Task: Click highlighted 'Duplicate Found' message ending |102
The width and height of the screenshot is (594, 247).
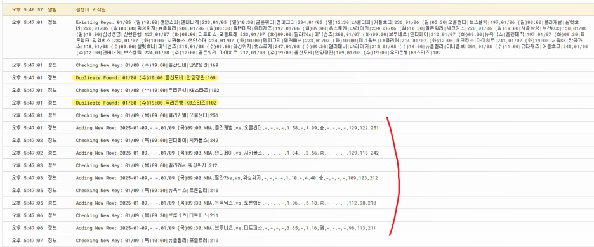Action: click(145, 103)
